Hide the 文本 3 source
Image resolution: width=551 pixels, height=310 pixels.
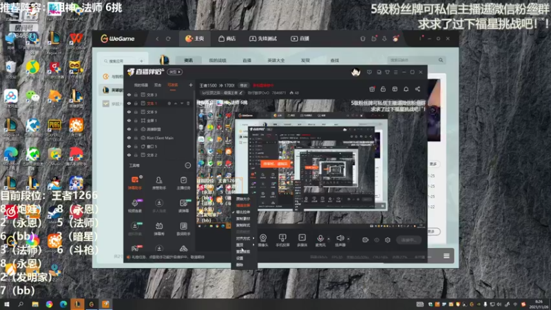point(129,95)
